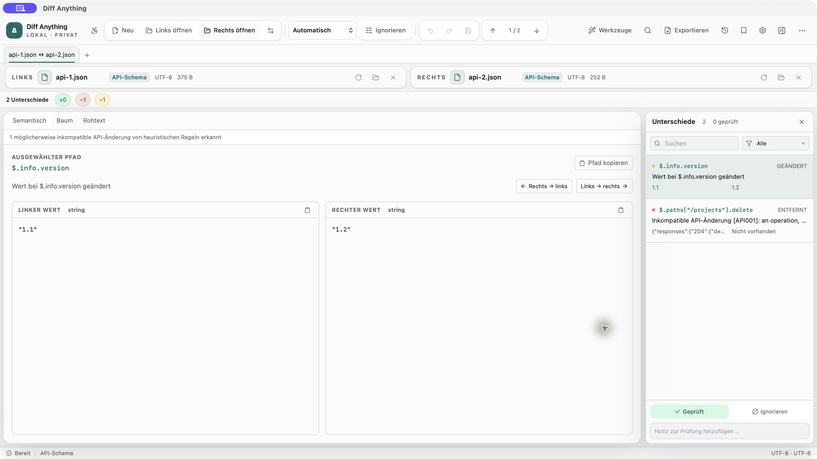Mark difference as Geprüft
Viewport: 817px width, 459px height.
689,412
